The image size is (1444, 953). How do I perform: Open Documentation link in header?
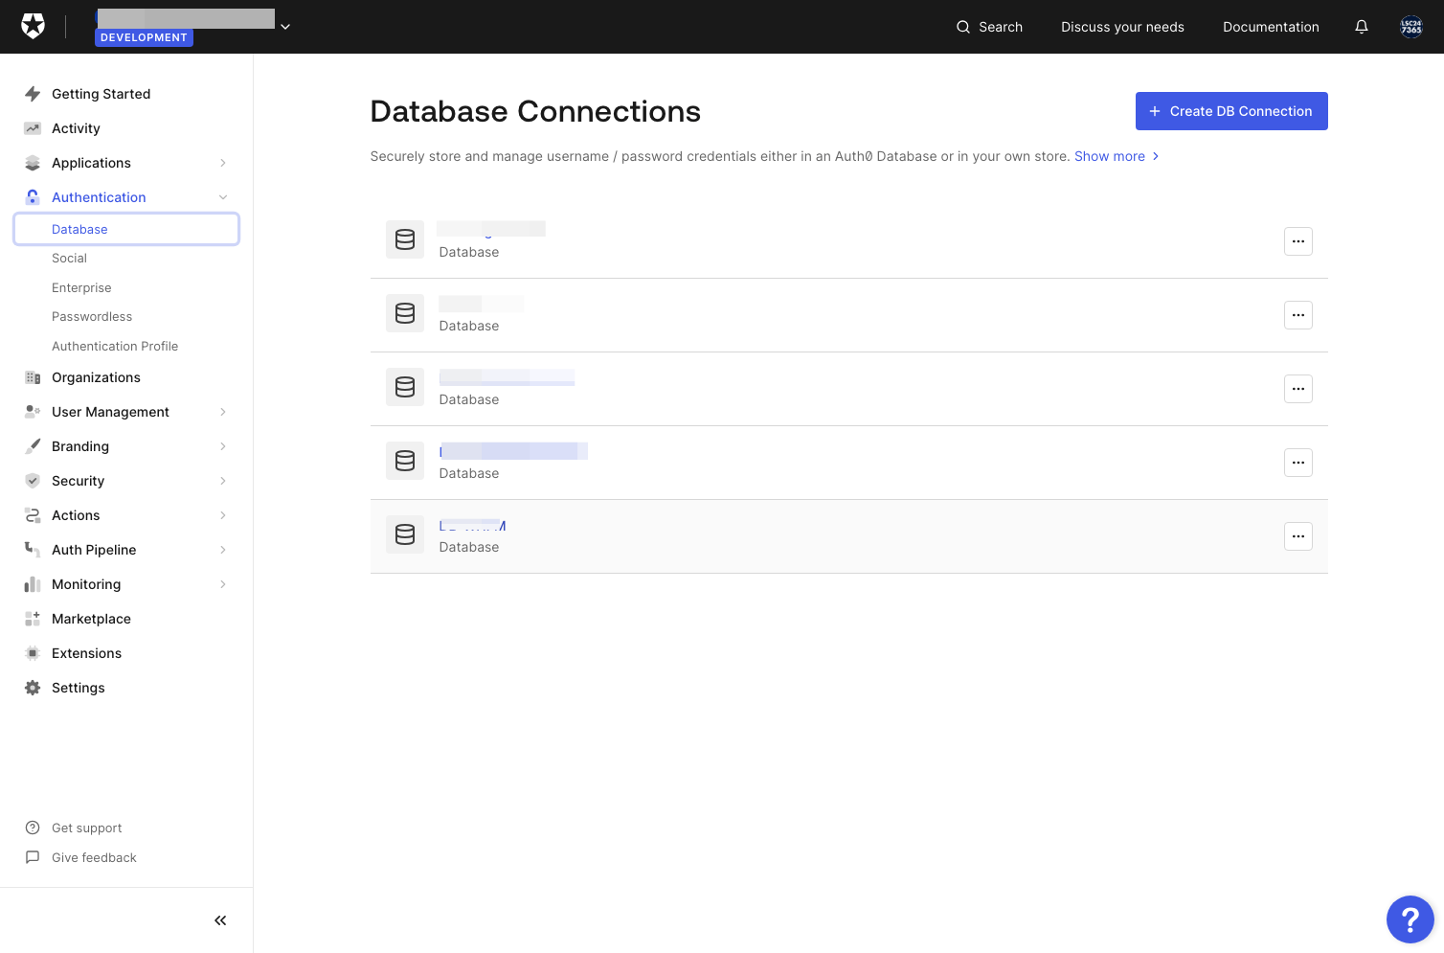1271,27
